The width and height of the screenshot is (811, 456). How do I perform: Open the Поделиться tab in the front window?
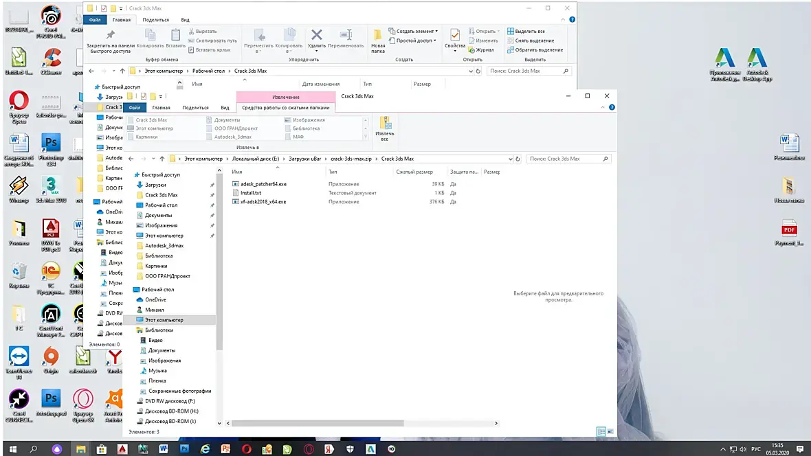195,108
